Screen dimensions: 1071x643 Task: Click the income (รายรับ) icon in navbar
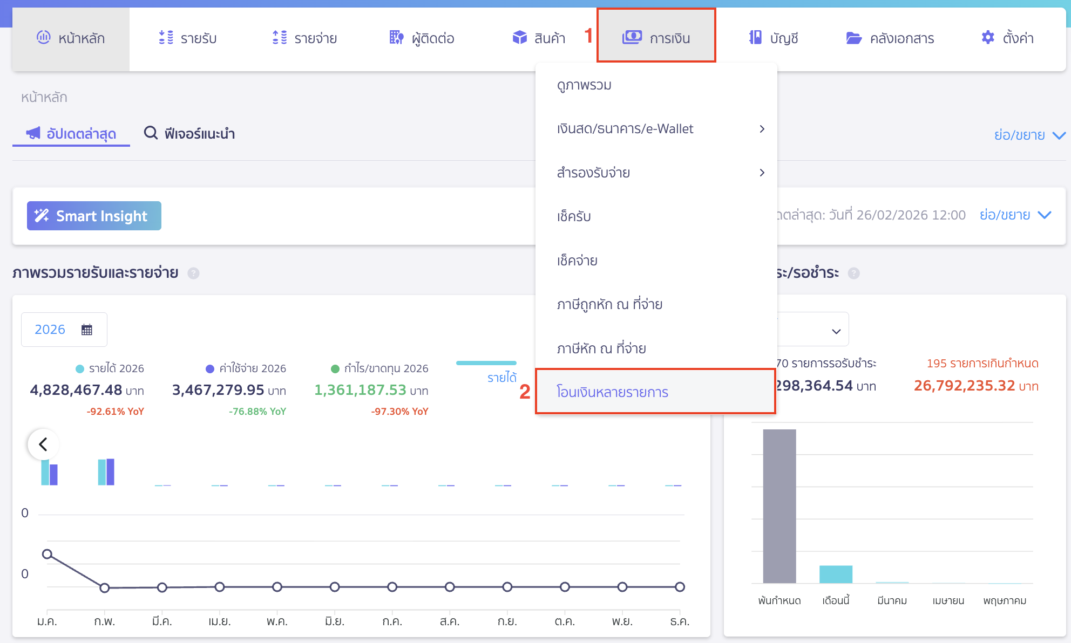pos(166,38)
